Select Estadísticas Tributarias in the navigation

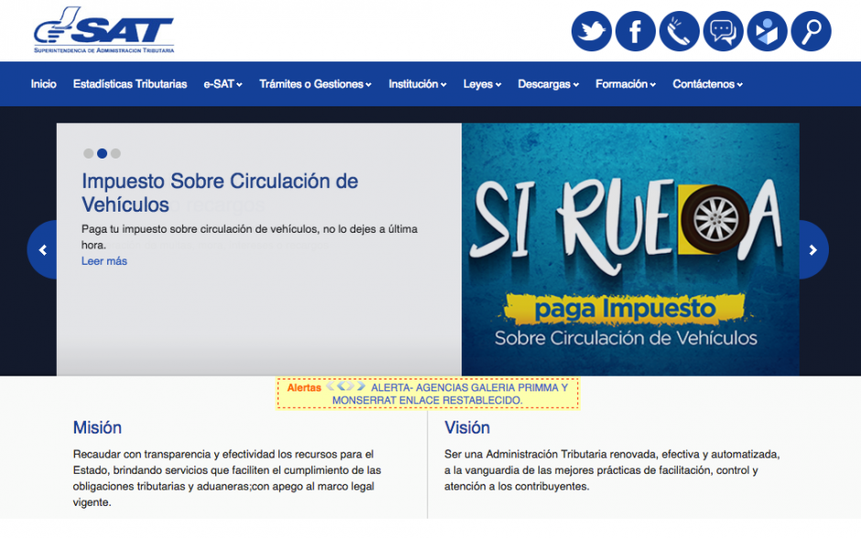(128, 83)
